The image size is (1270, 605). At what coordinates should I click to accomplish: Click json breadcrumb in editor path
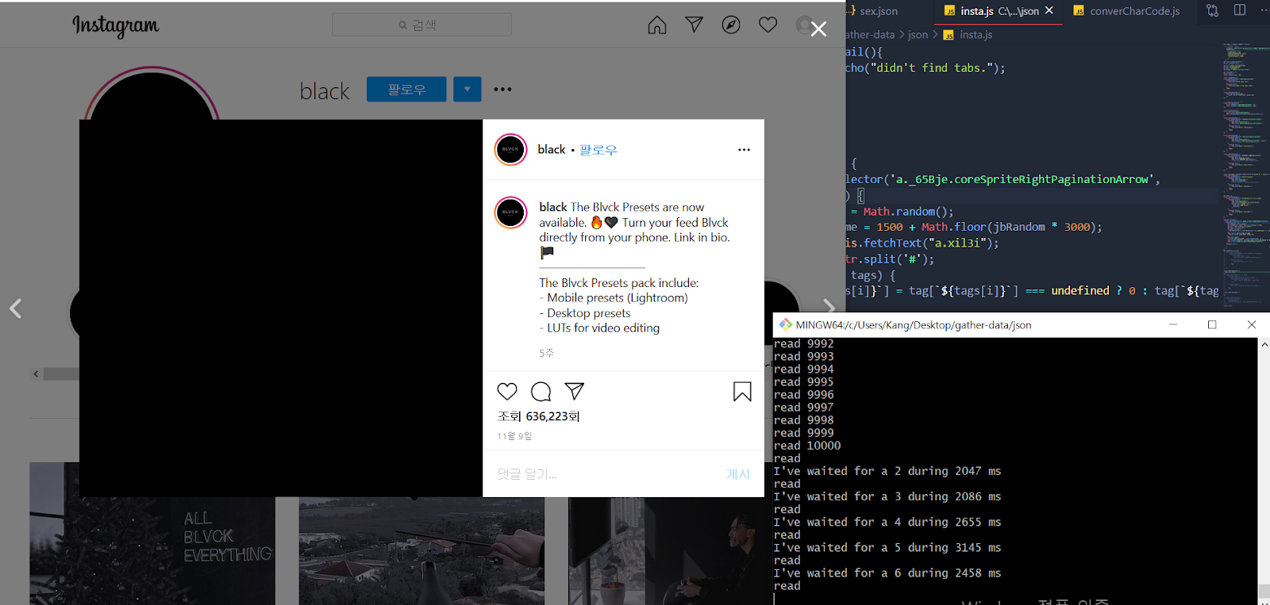tap(918, 35)
